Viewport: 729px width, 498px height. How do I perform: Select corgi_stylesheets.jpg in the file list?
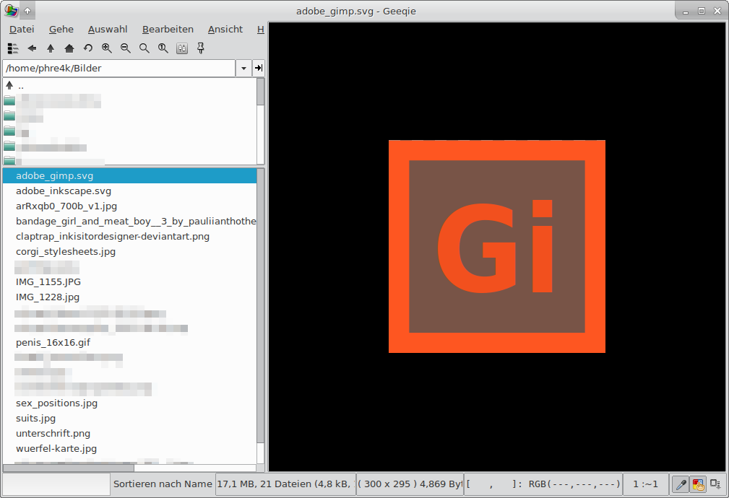coord(66,252)
